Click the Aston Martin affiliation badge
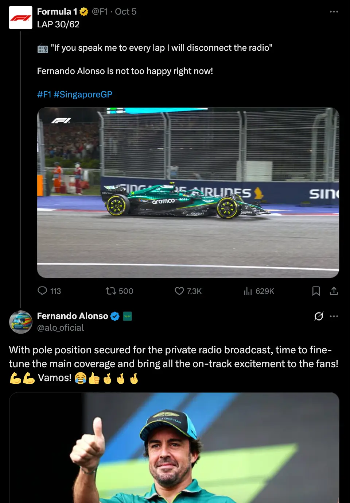This screenshot has height=503, width=350. 127,316
